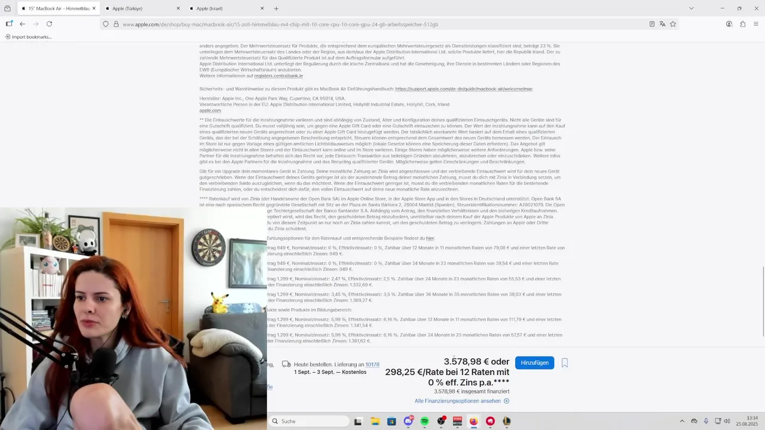Click '3.578,98 € insgesamt finanziert' text

[x=472, y=391]
